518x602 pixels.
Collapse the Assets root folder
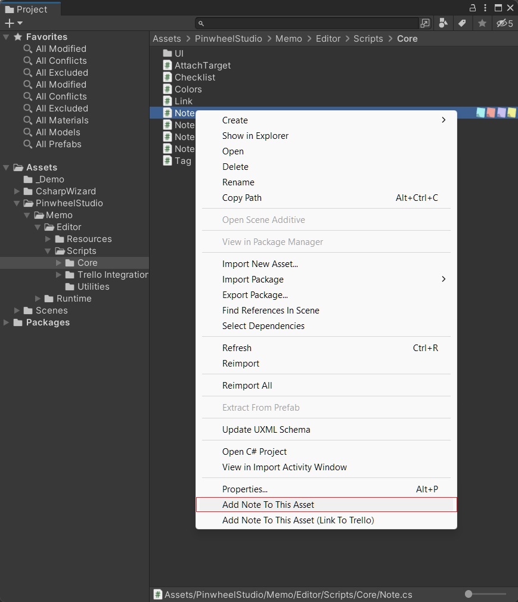pos(6,167)
